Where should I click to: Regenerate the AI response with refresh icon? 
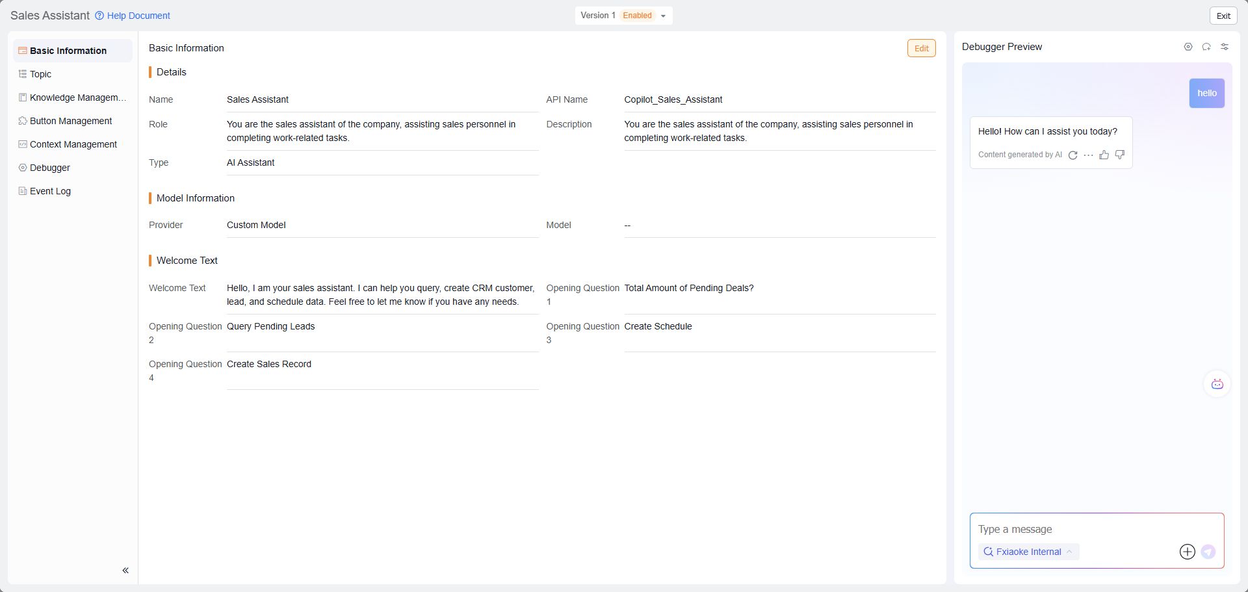click(x=1072, y=155)
